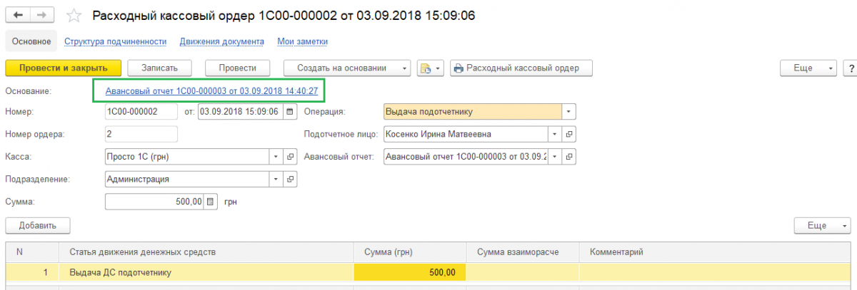857x290 pixels.
Task: Click the document date field
Action: click(x=240, y=112)
